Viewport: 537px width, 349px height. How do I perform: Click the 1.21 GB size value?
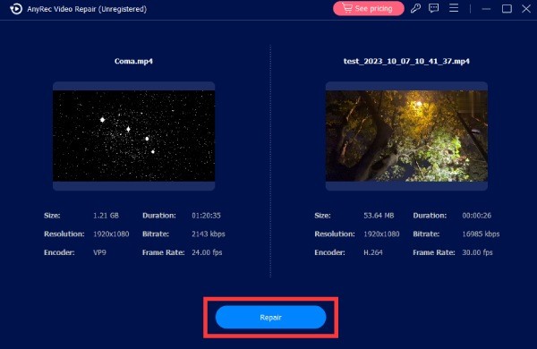pyautogui.click(x=106, y=216)
